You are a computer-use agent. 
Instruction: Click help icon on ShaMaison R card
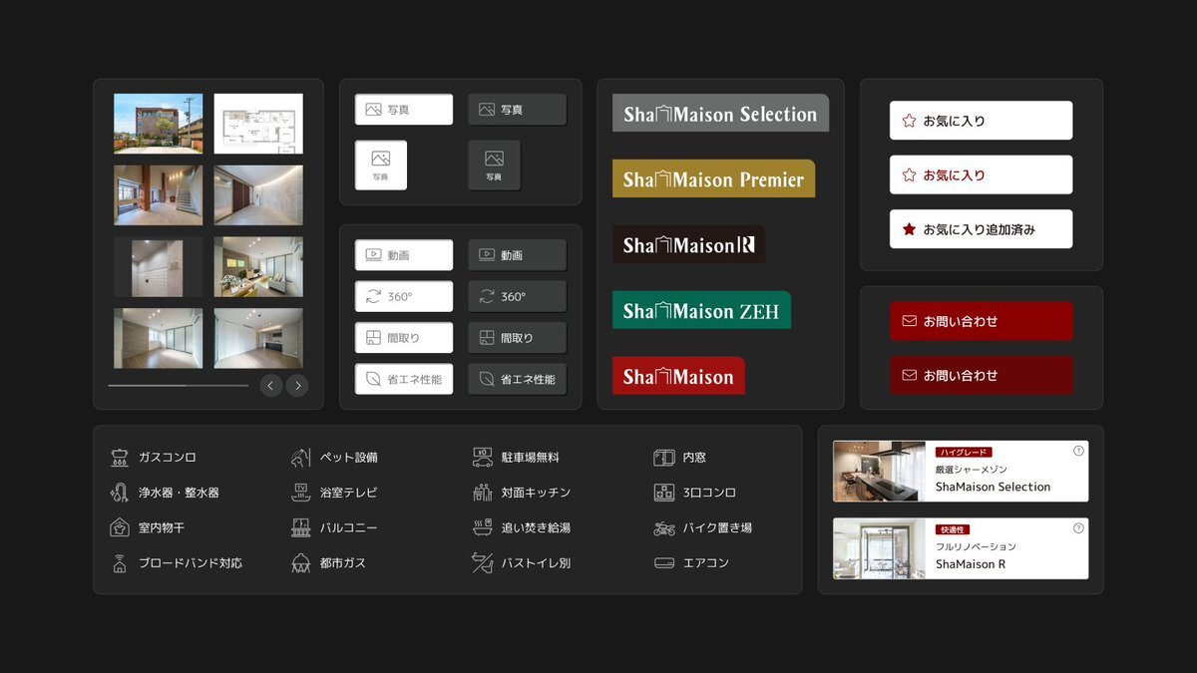click(1078, 528)
